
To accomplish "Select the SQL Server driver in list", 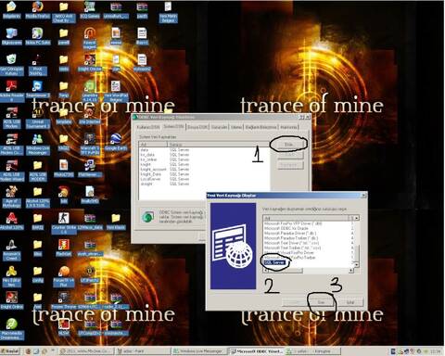I will (x=274, y=262).
